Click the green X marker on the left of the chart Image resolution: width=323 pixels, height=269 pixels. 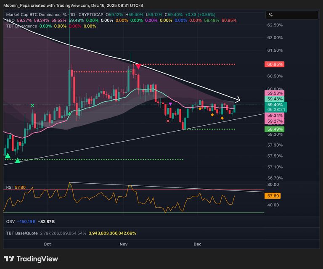33,105
